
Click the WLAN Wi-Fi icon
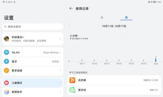click(x=7, y=52)
